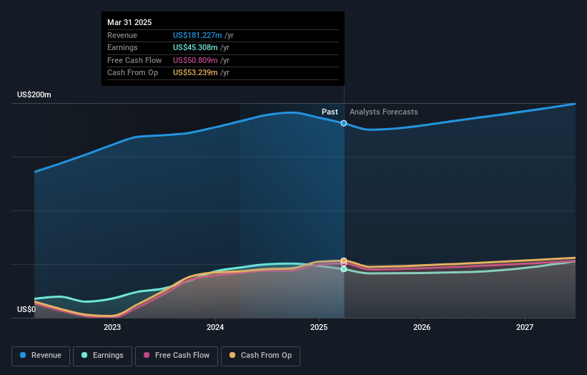This screenshot has width=587, height=375.
Task: Click the Cash From Op label in tooltip
Action: (x=132, y=73)
